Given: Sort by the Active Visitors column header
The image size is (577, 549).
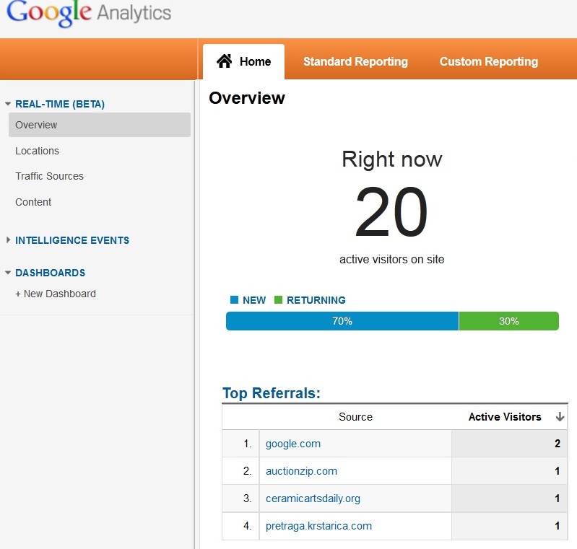Looking at the screenshot, I should coord(504,417).
